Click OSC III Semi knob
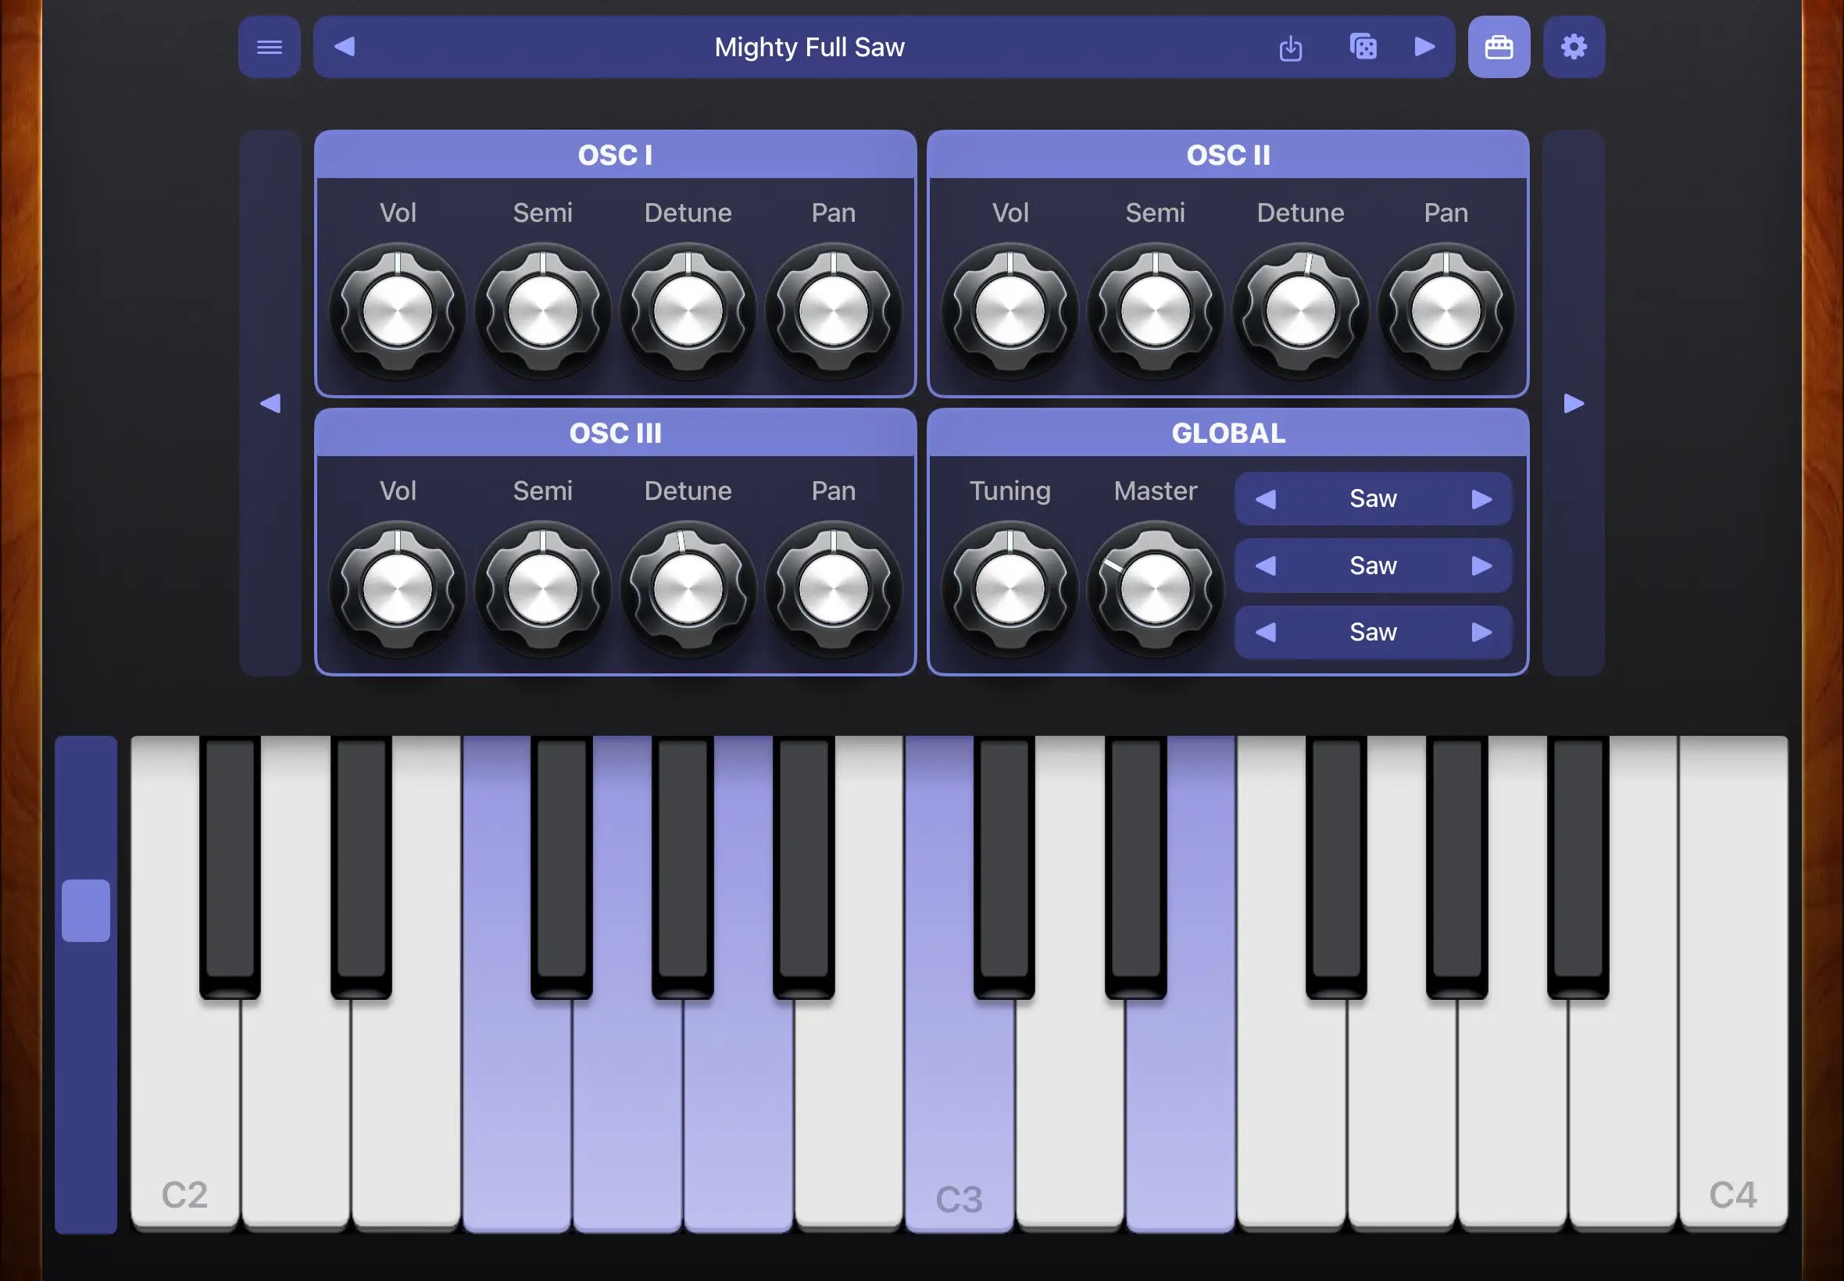Image resolution: width=1844 pixels, height=1281 pixels. click(x=543, y=589)
